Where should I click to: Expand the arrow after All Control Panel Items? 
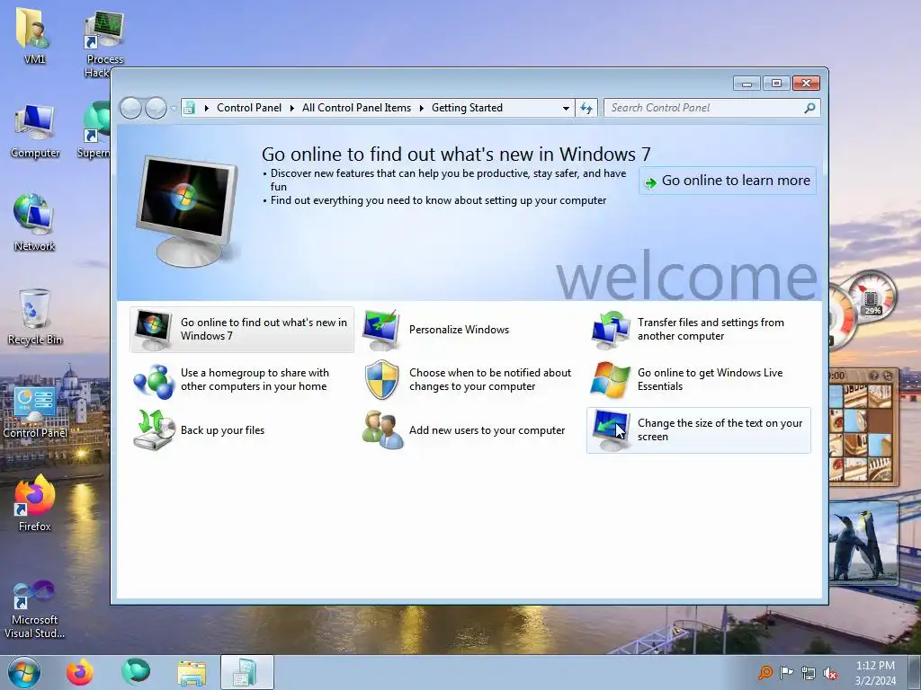422,108
